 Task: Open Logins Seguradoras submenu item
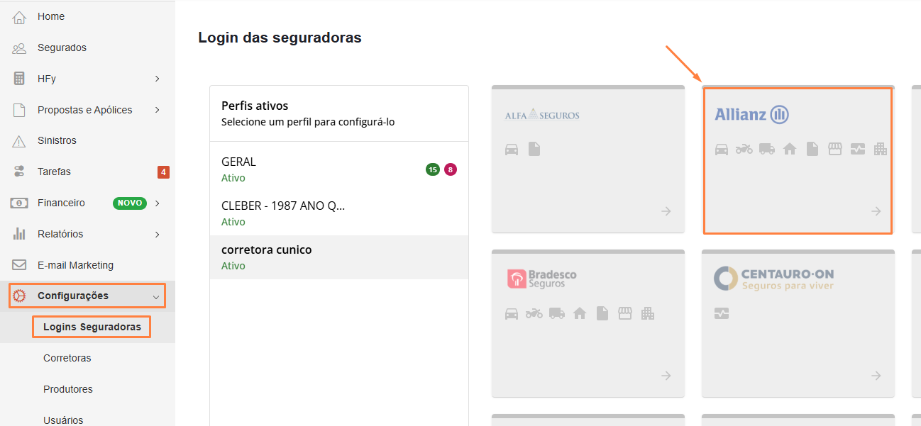pyautogui.click(x=92, y=327)
